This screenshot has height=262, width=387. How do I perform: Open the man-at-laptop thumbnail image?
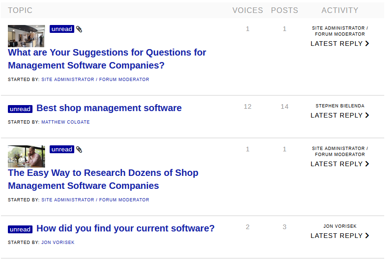pos(26,156)
